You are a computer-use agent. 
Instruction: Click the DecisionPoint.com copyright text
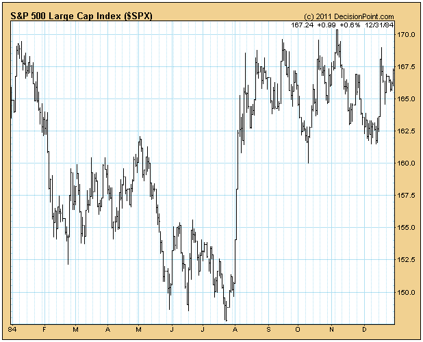coord(349,16)
